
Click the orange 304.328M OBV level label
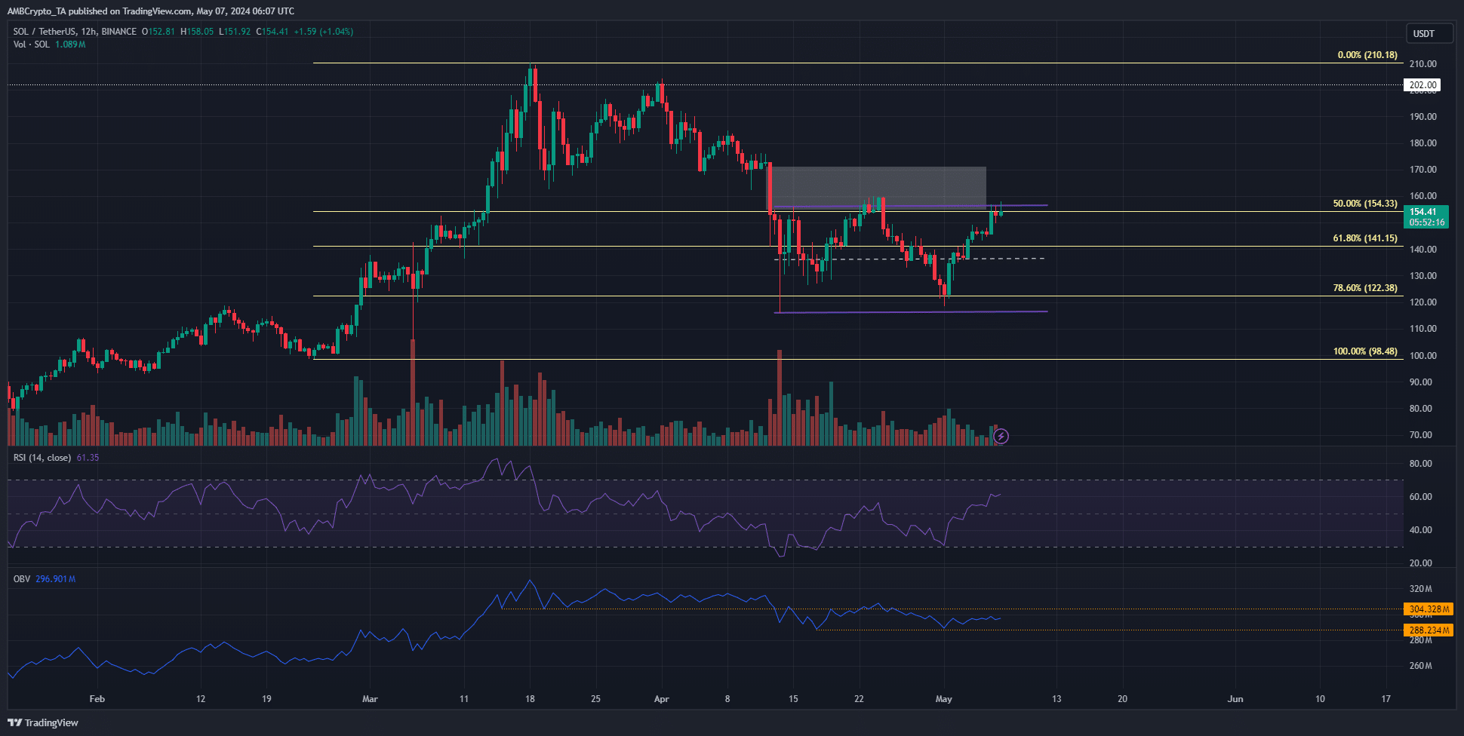pos(1429,609)
